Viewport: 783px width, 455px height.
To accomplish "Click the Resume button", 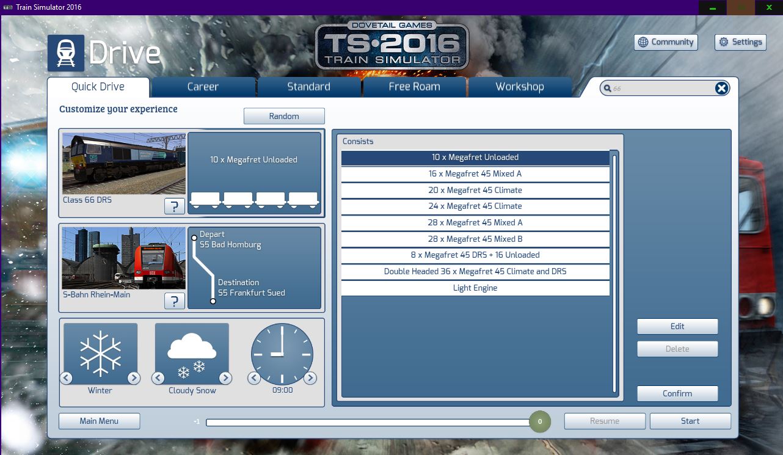I will click(x=605, y=421).
